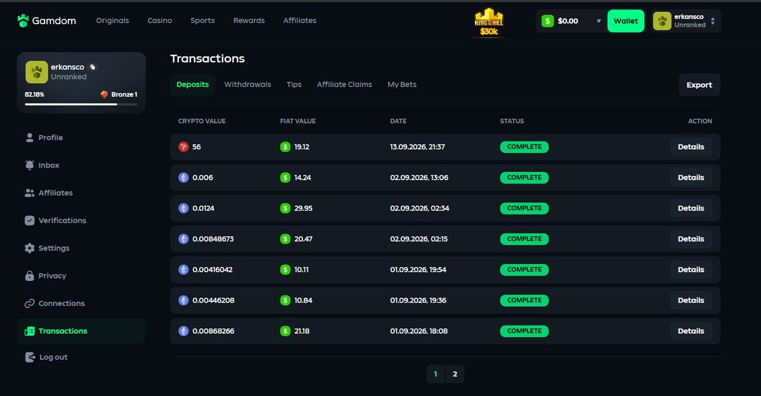This screenshot has height=396, width=761.
Task: Export the transactions list
Action: (699, 85)
